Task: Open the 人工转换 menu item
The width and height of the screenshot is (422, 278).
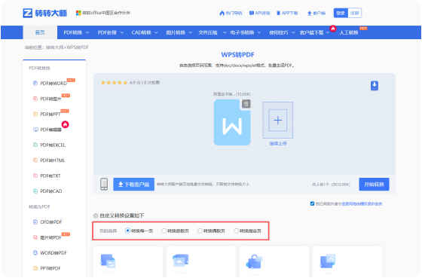Action: (349, 32)
